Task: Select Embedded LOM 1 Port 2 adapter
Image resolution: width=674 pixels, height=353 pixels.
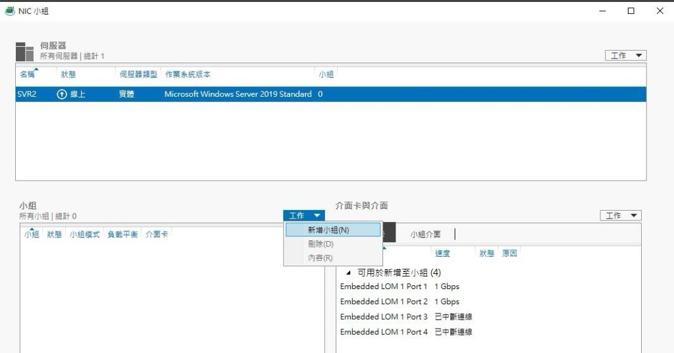Action: tap(383, 302)
